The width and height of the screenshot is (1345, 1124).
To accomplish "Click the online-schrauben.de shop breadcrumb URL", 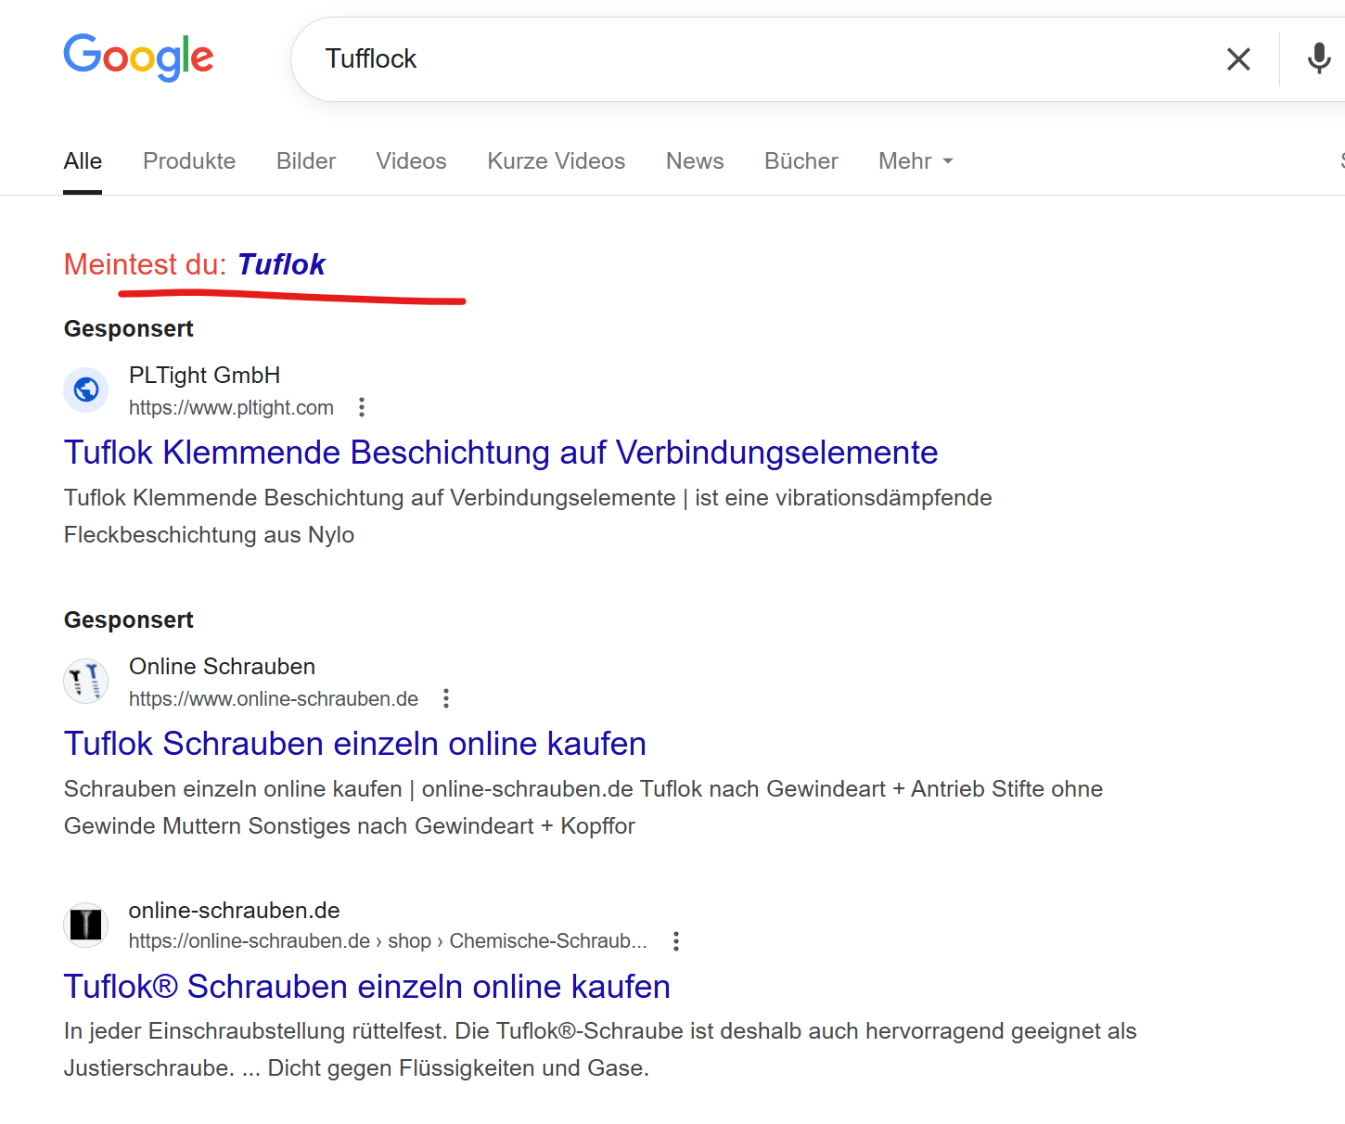I will tap(388, 941).
